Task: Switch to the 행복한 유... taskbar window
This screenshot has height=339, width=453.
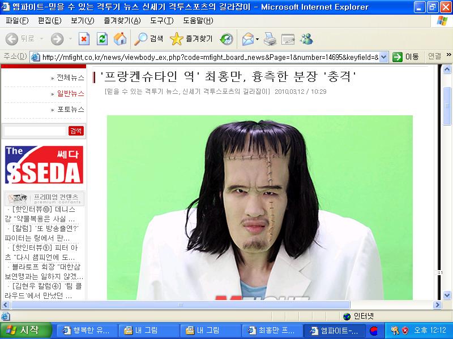Action: (87, 331)
